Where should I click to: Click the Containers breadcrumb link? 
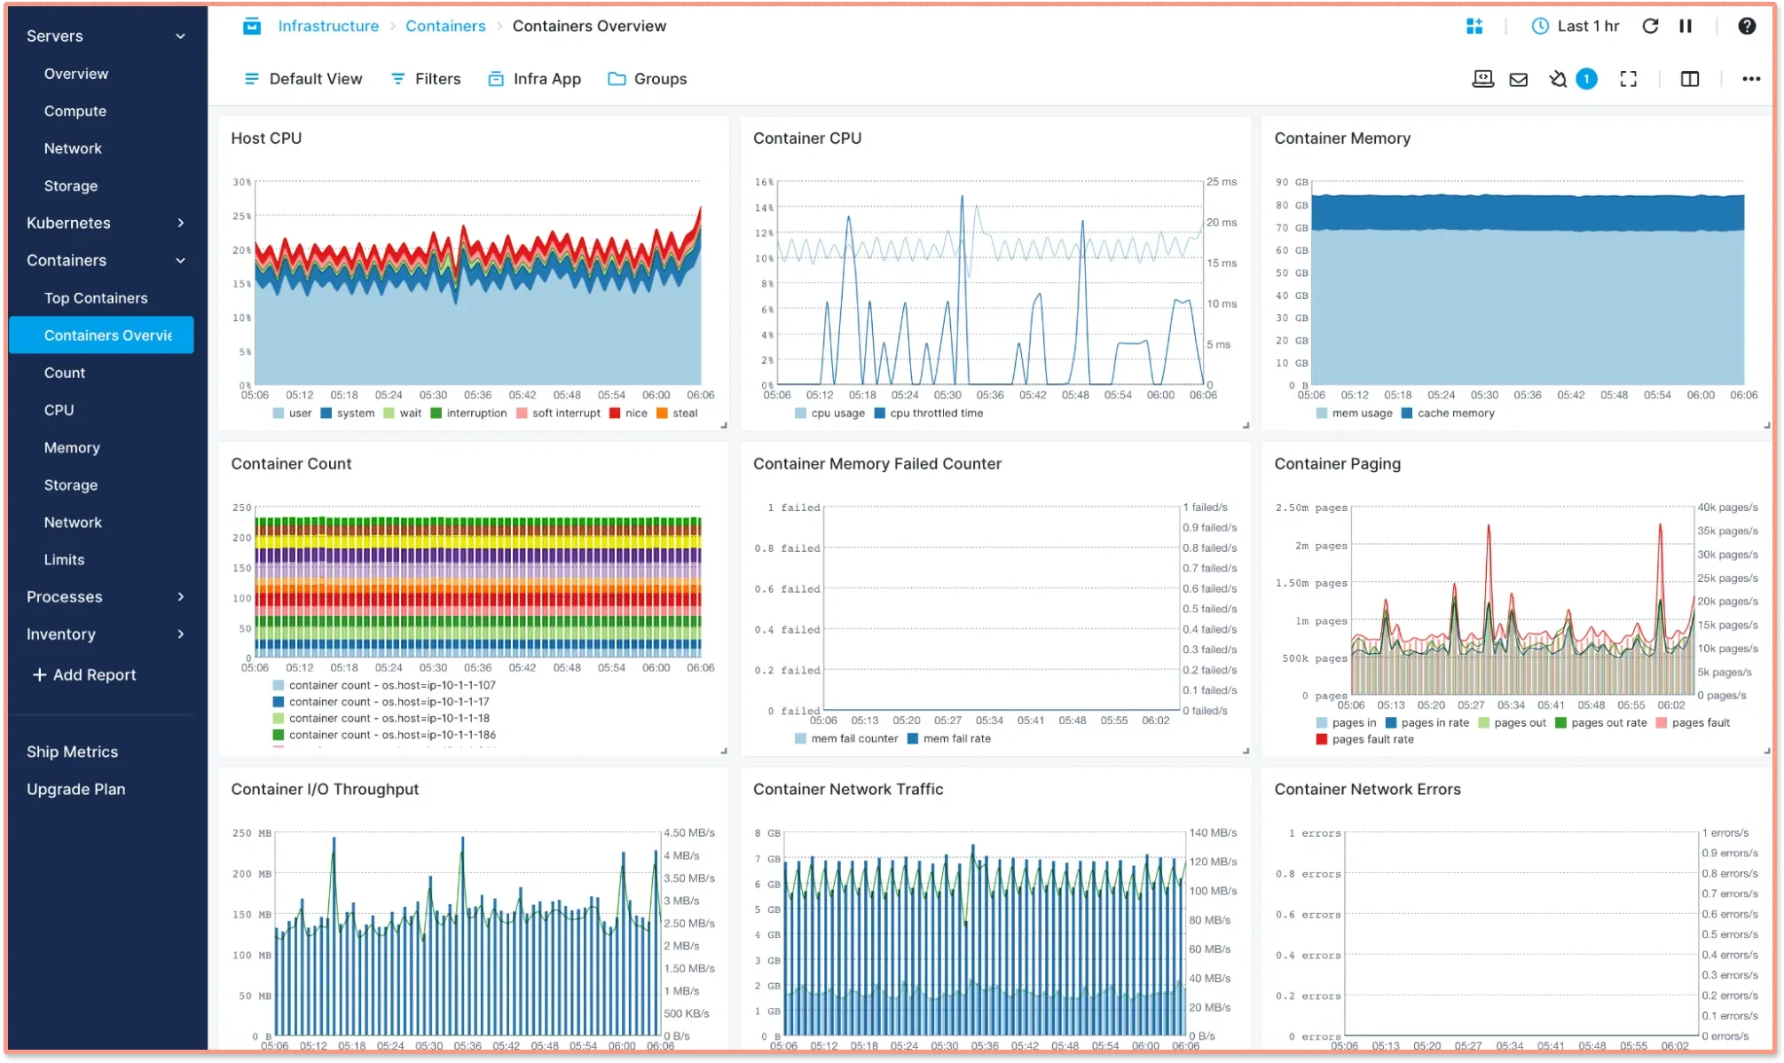tap(445, 26)
